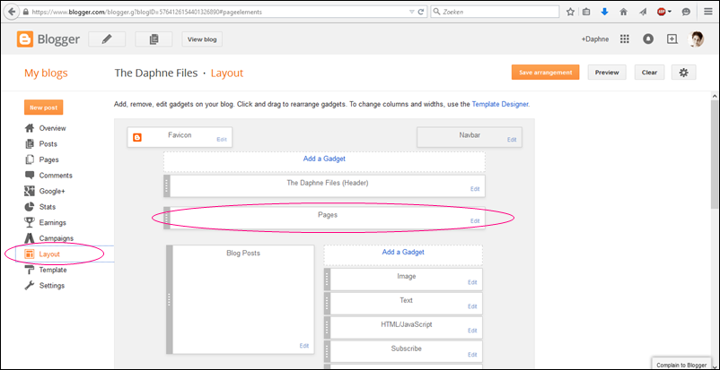Click the paper plane send icon
This screenshot has width=720, height=370.
[643, 12]
